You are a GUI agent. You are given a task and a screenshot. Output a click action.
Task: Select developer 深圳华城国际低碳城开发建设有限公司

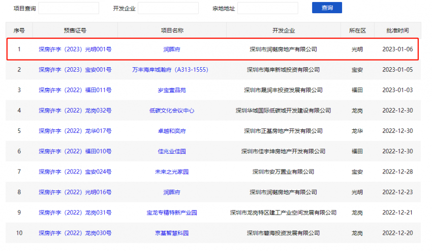coord(283,110)
